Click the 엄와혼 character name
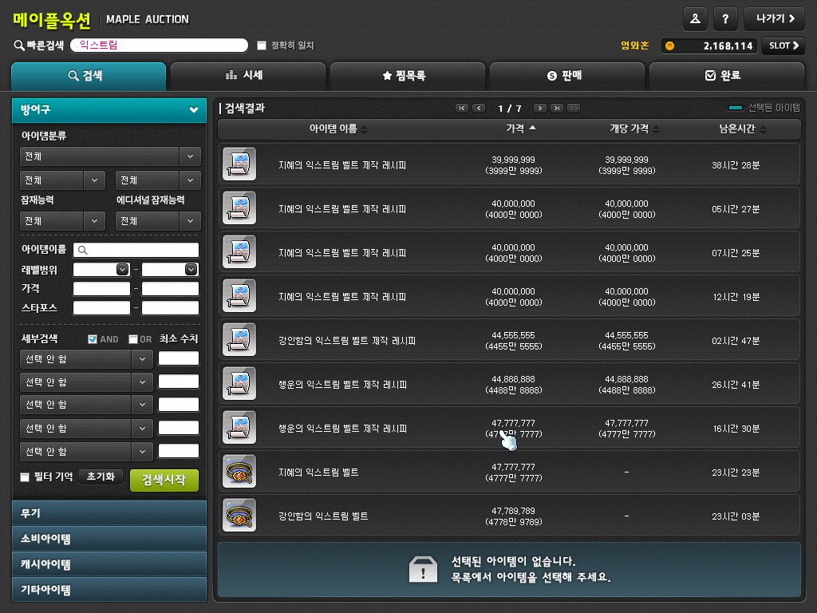 pos(634,45)
